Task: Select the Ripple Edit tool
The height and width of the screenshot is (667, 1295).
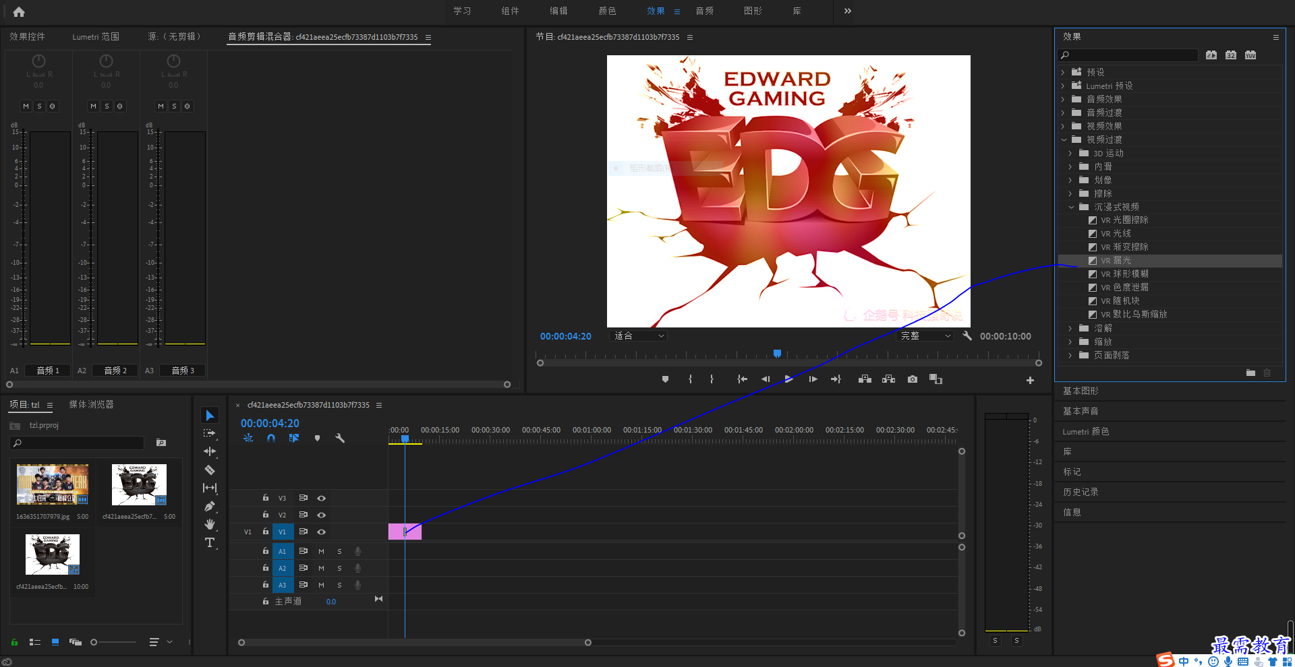Action: tap(209, 451)
